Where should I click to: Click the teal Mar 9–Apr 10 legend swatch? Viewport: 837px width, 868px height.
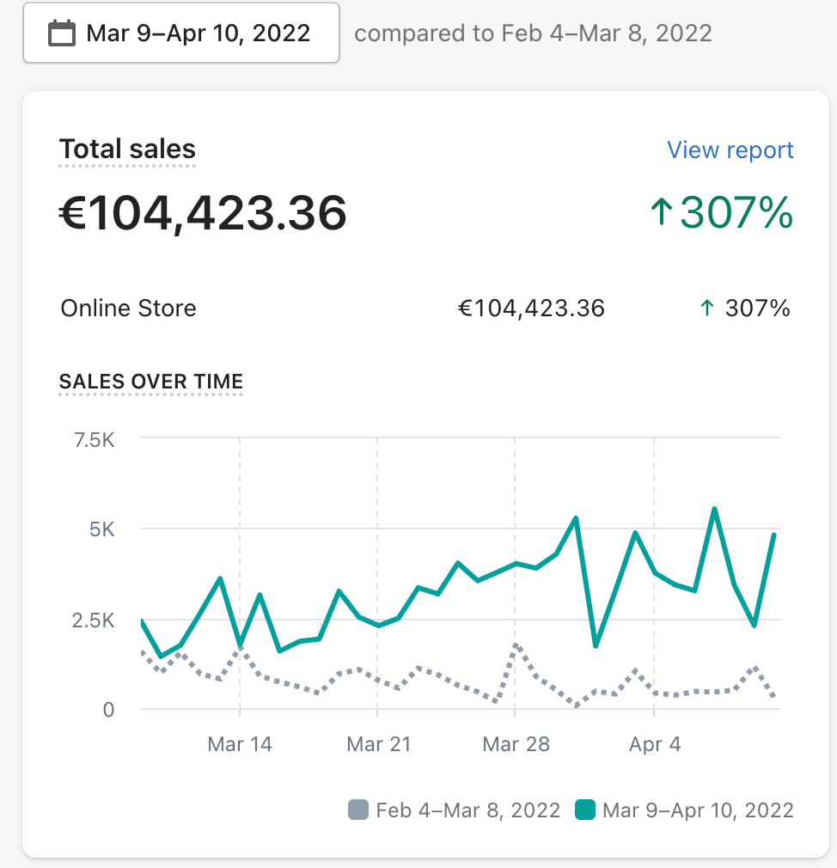tap(585, 810)
